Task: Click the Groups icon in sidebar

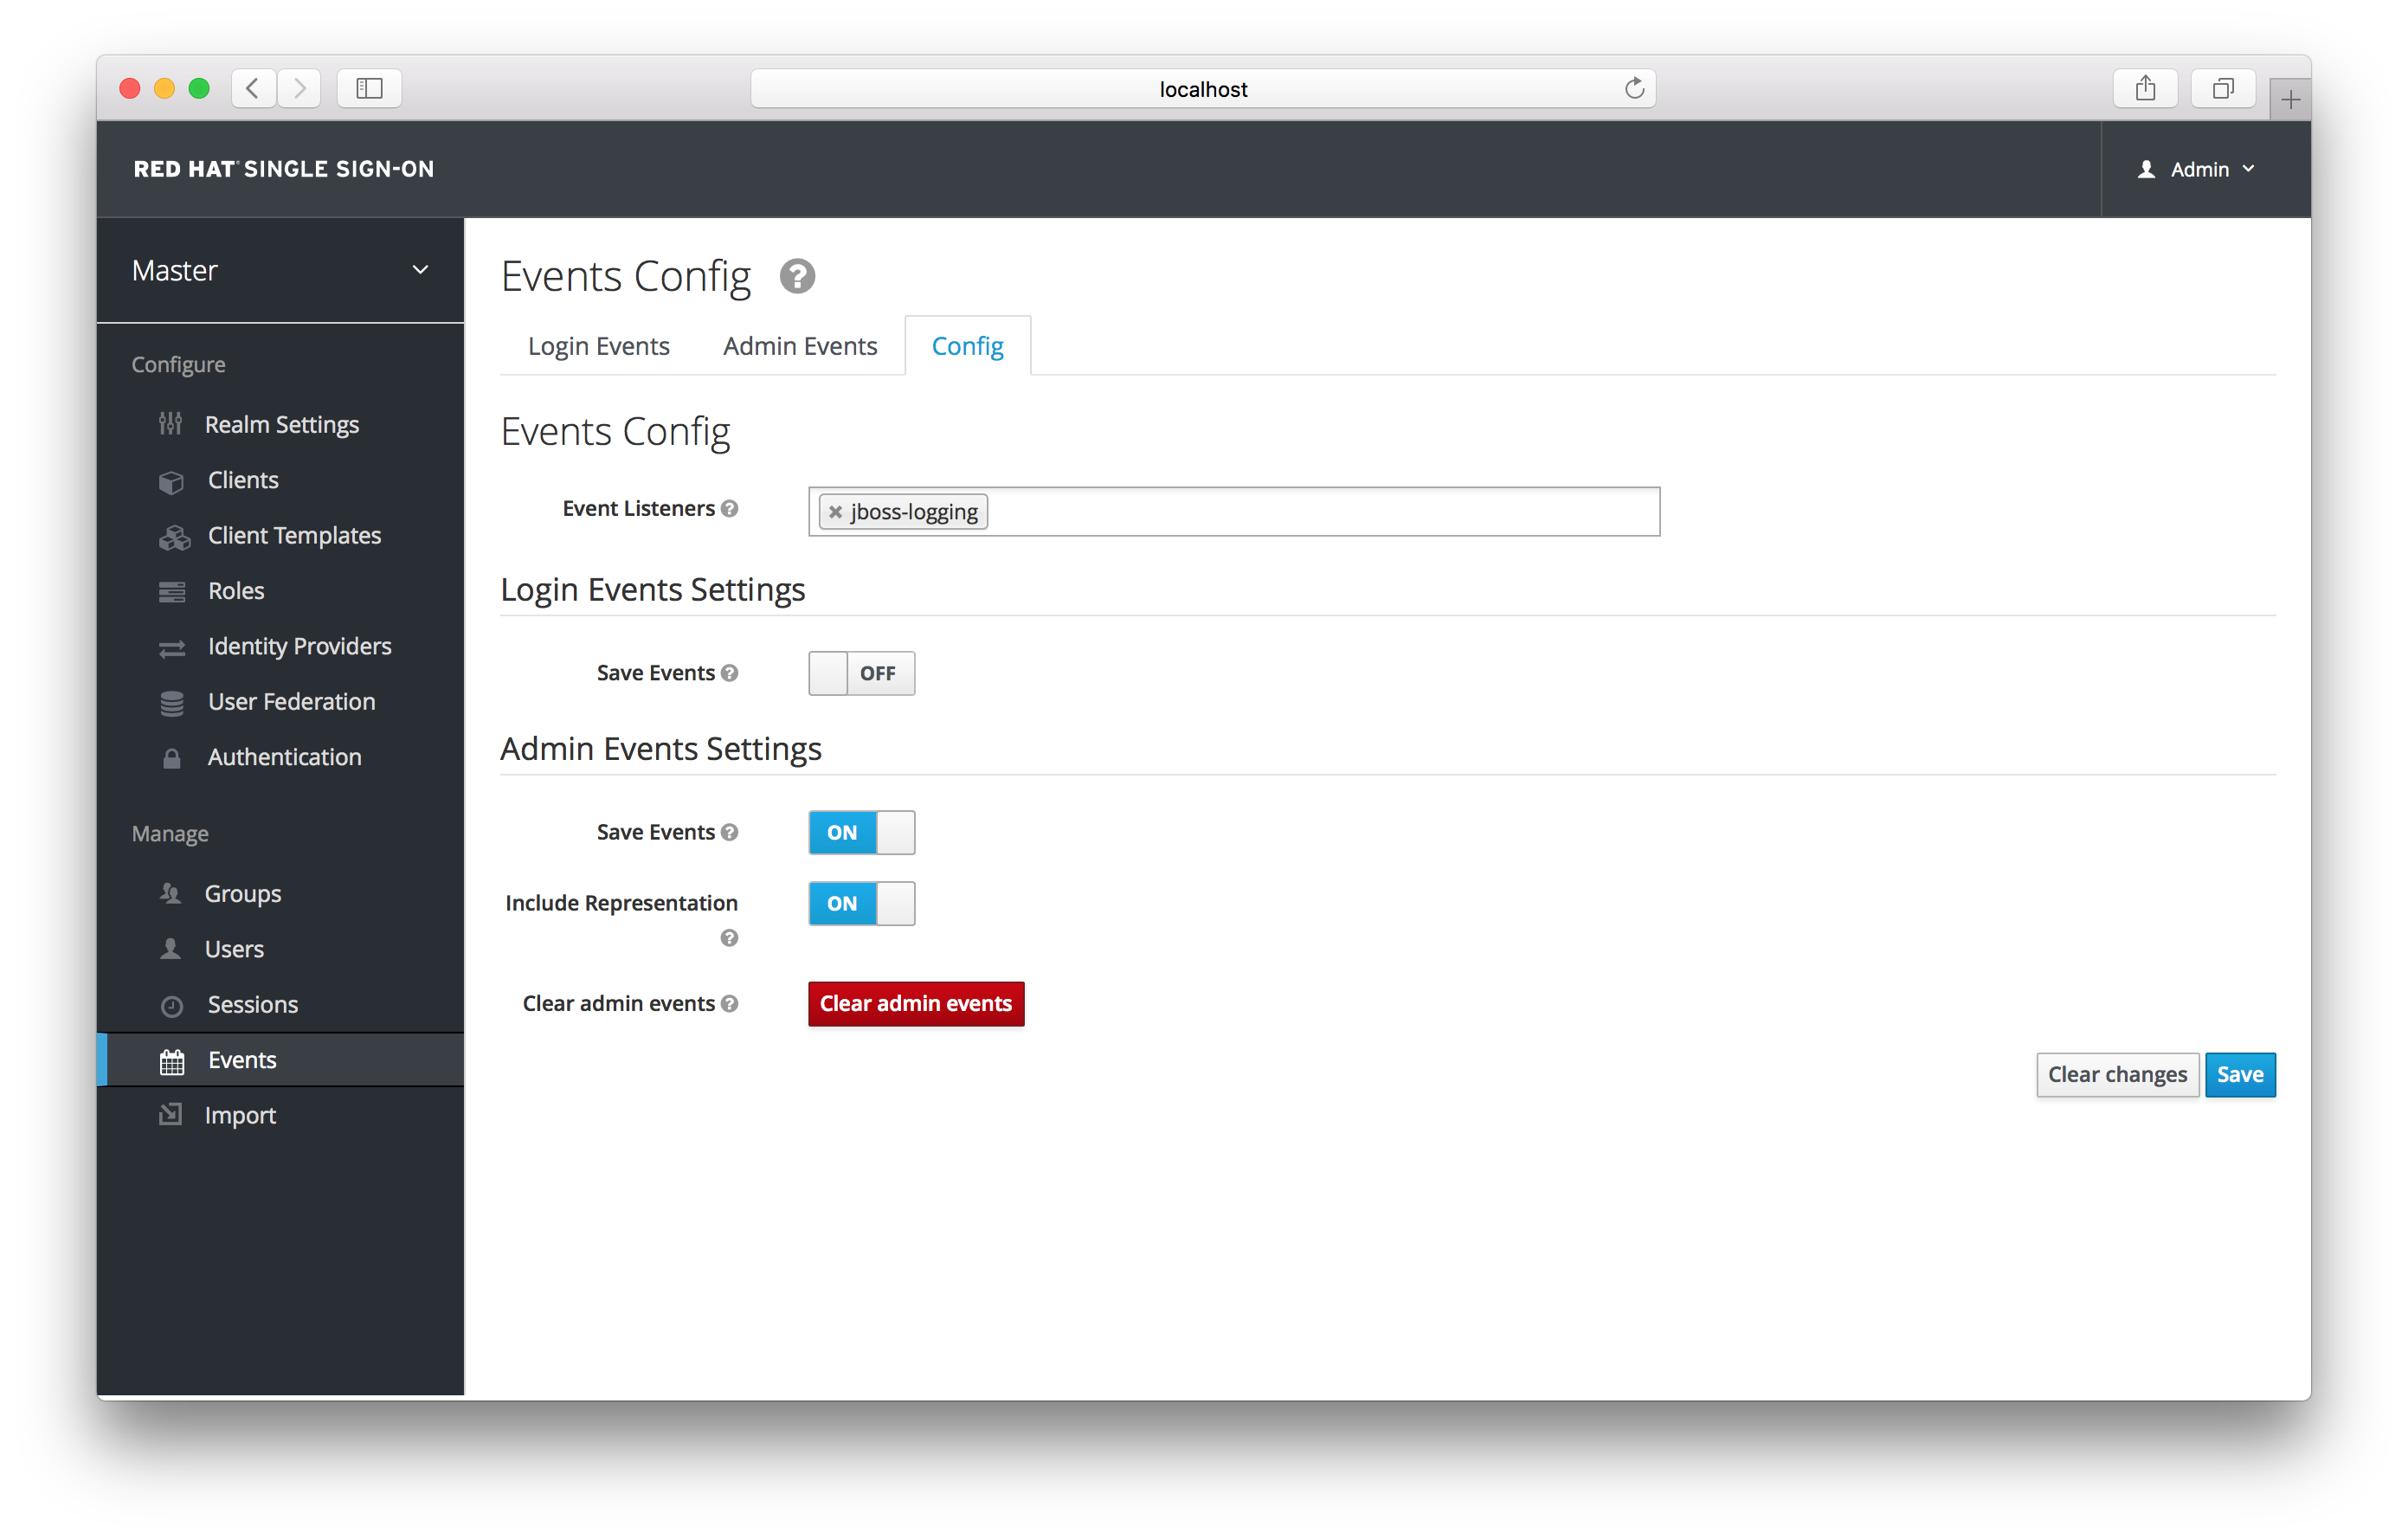Action: (x=169, y=892)
